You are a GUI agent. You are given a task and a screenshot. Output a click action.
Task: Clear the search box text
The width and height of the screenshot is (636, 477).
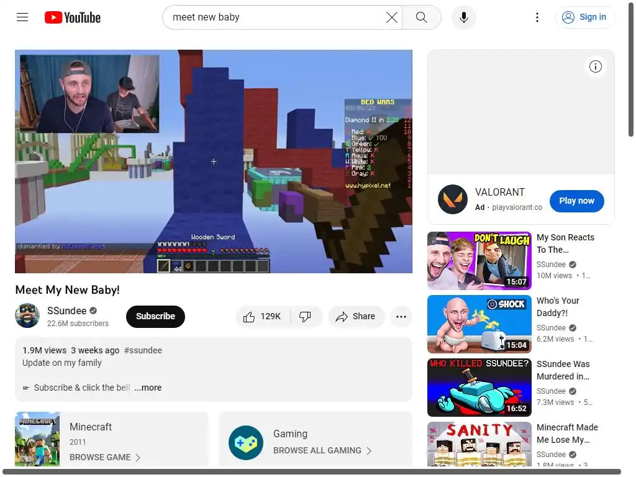tap(391, 17)
